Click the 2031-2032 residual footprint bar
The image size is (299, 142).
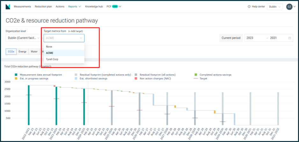278,109
